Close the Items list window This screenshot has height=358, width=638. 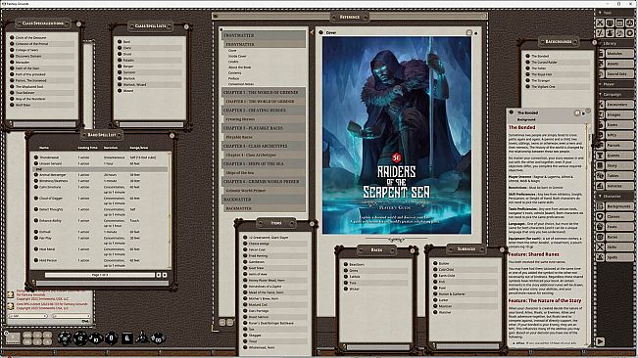click(312, 223)
